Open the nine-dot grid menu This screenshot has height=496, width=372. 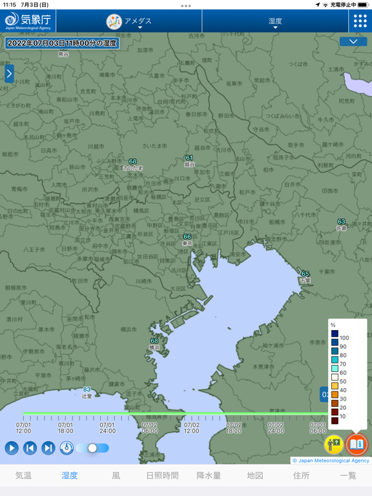[x=360, y=21]
